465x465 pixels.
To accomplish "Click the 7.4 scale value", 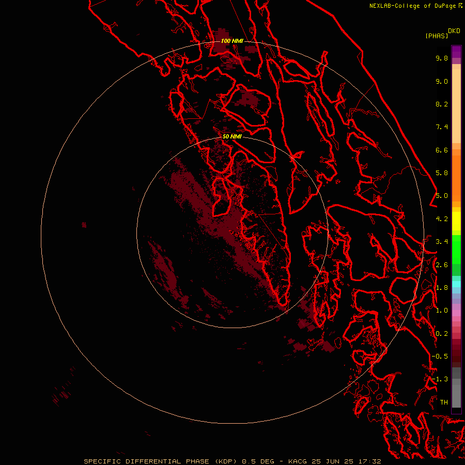I will coord(442,127).
